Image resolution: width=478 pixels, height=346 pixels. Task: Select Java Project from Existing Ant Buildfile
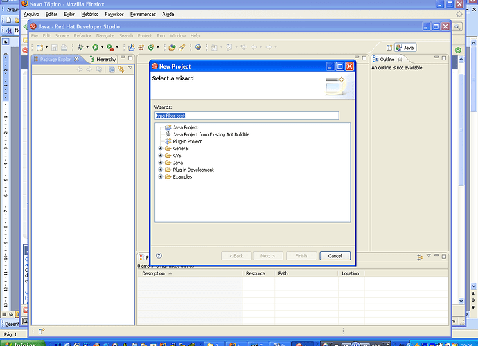point(211,134)
